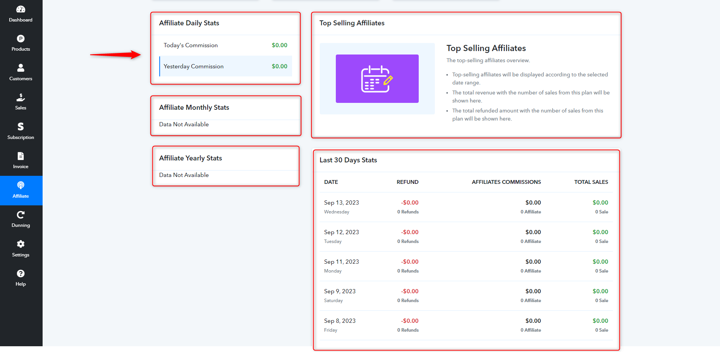Click the DATE column header
The image size is (720, 352).
[331, 182]
